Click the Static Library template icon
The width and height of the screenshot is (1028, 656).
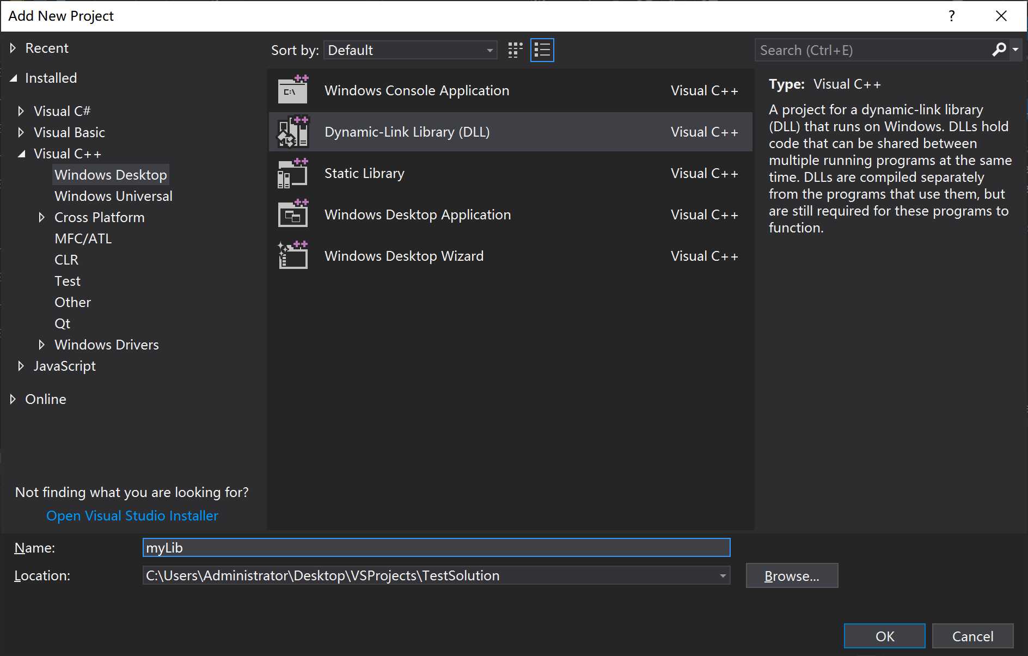click(293, 173)
